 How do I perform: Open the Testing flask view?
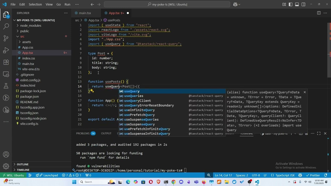[6, 86]
